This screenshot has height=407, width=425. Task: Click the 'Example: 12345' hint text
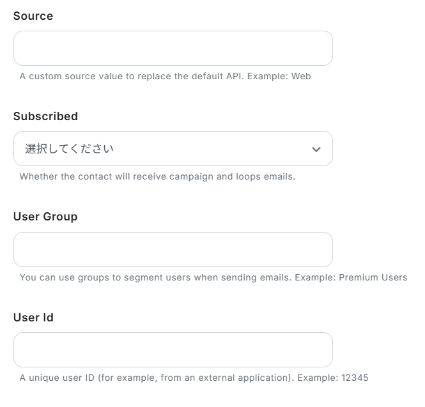333,378
